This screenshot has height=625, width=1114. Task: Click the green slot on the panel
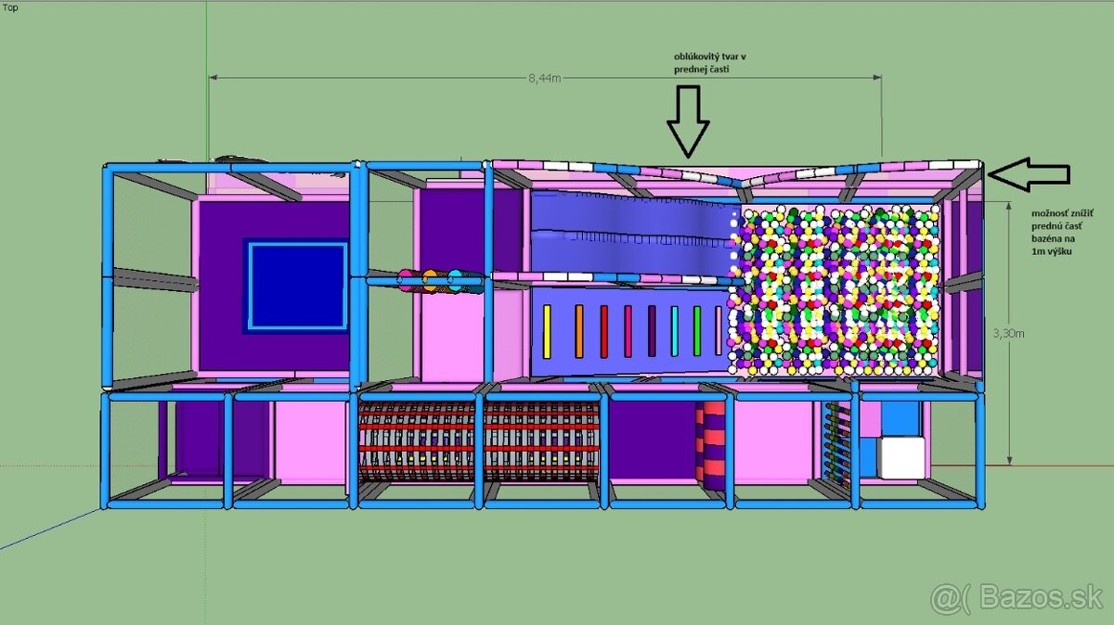click(x=697, y=331)
